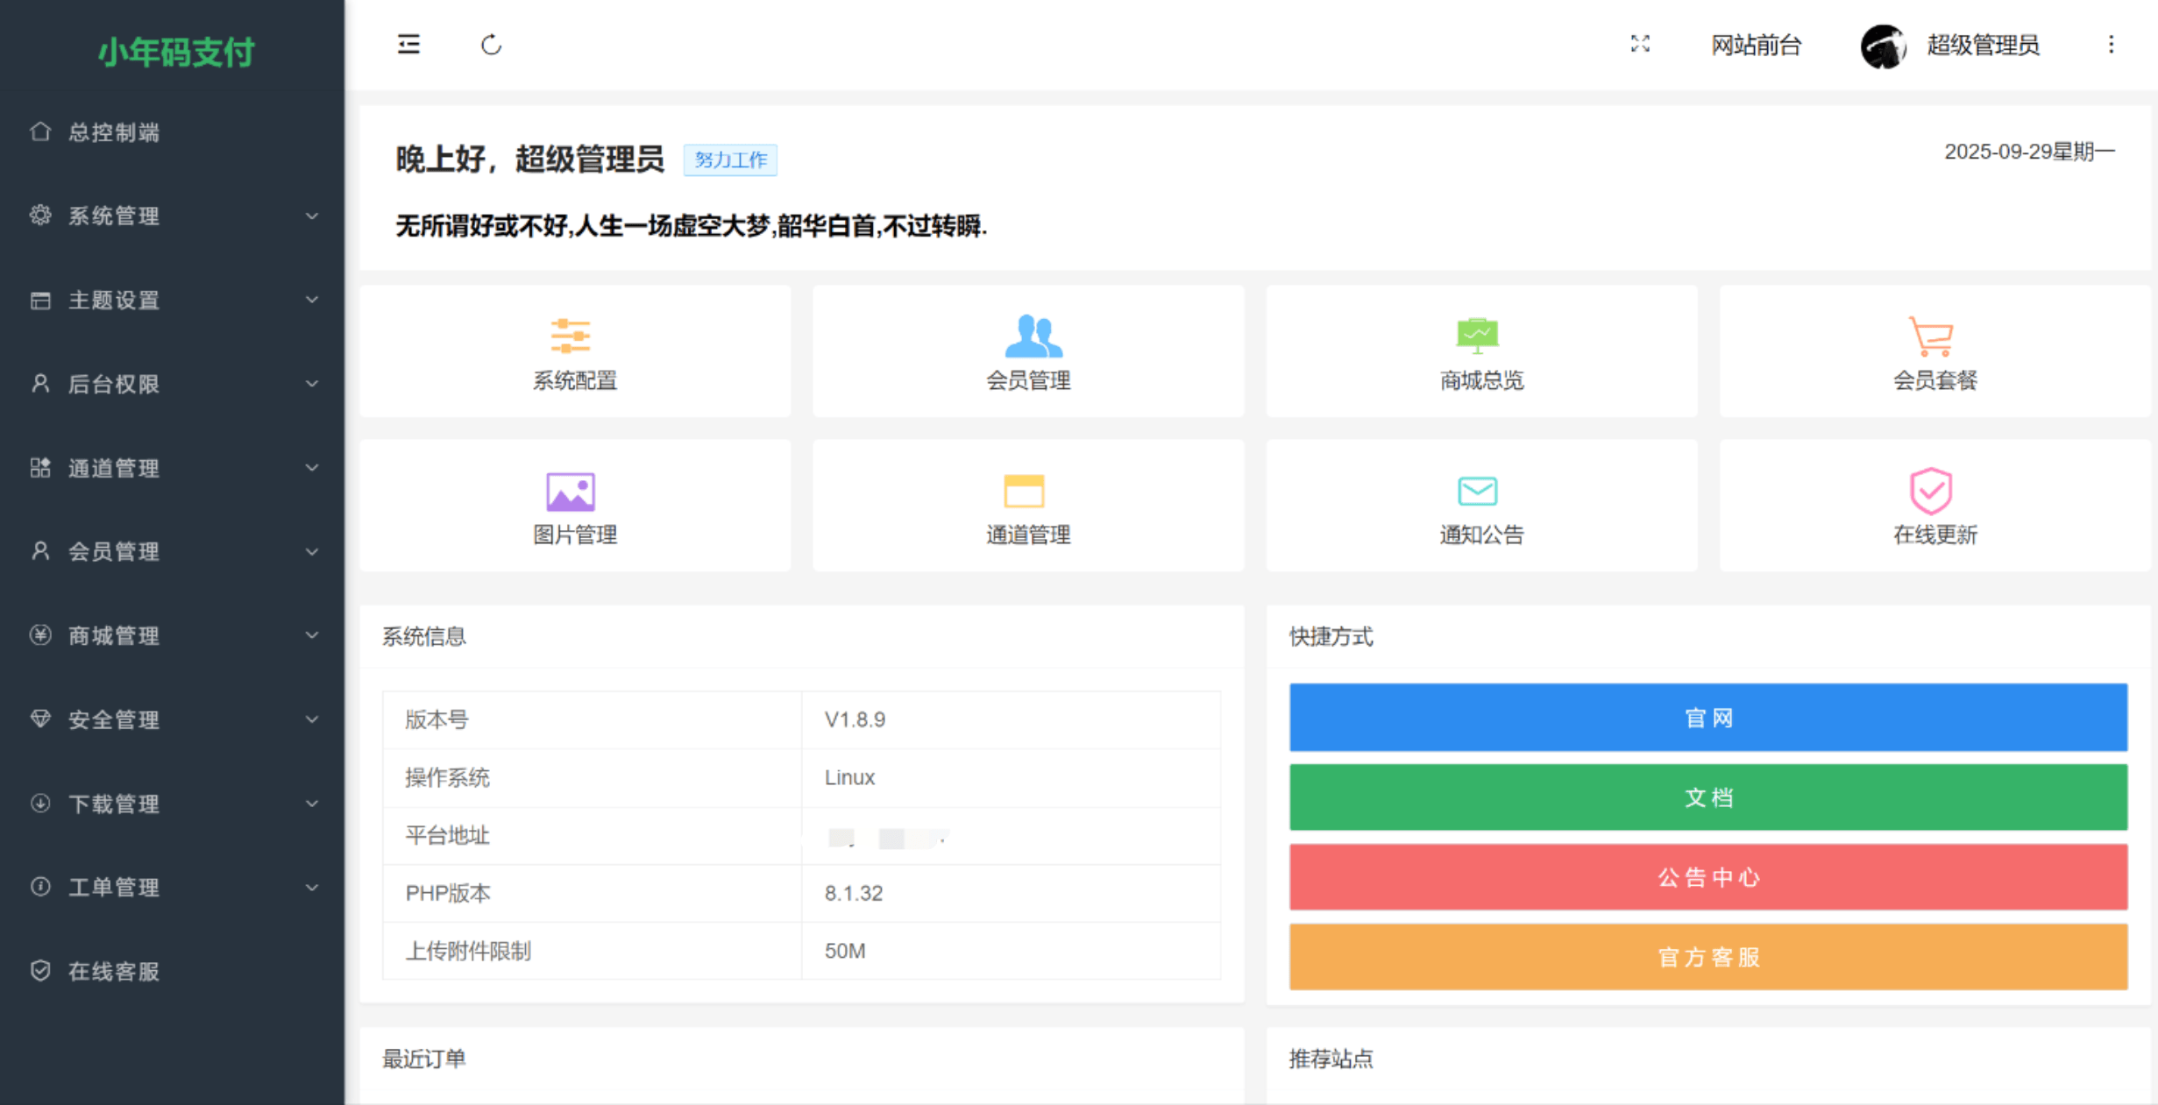
Task: Open the 官网 quick link
Action: [1707, 718]
